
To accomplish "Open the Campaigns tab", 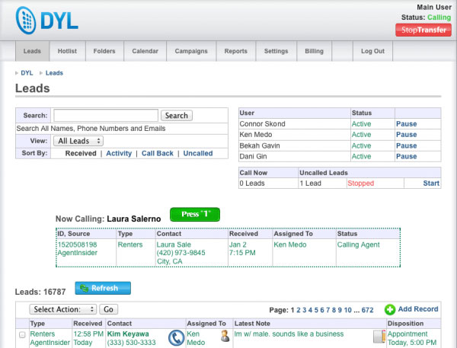I will [x=191, y=51].
